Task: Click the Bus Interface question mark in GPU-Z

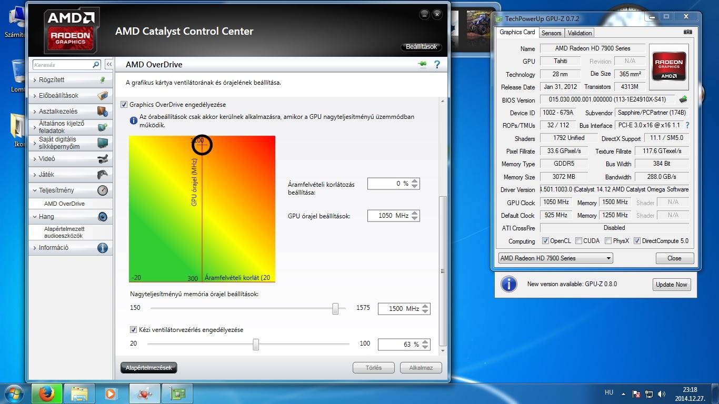Action: point(687,125)
